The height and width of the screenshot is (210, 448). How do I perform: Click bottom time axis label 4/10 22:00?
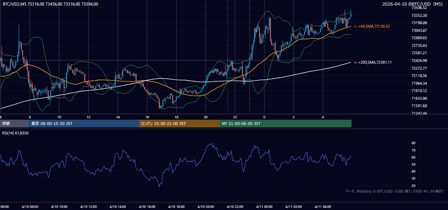235,207
